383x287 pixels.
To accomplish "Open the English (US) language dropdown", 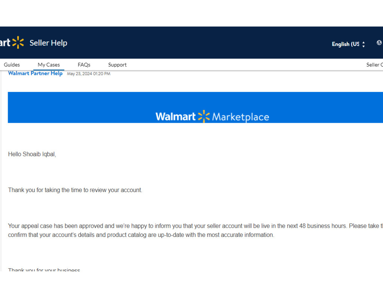I will click(x=348, y=44).
